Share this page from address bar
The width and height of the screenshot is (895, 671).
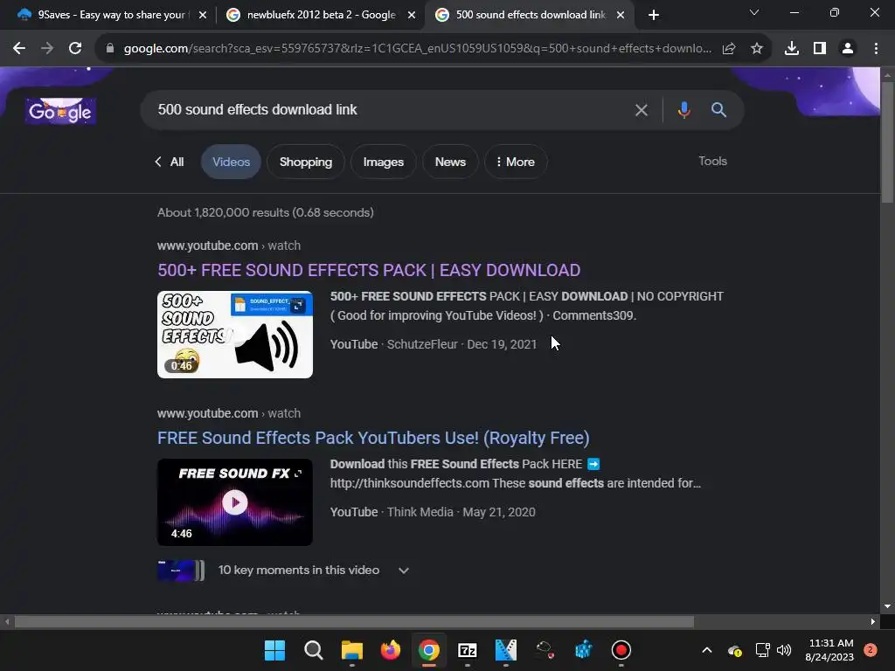click(x=729, y=49)
